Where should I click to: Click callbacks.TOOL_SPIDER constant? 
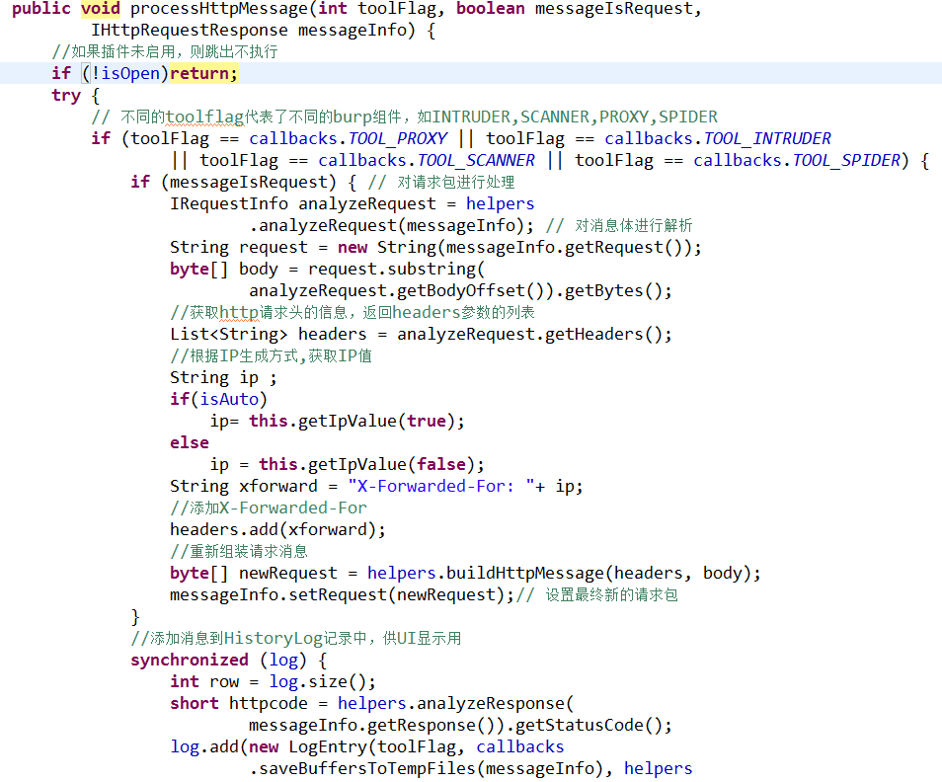pyautogui.click(x=797, y=160)
